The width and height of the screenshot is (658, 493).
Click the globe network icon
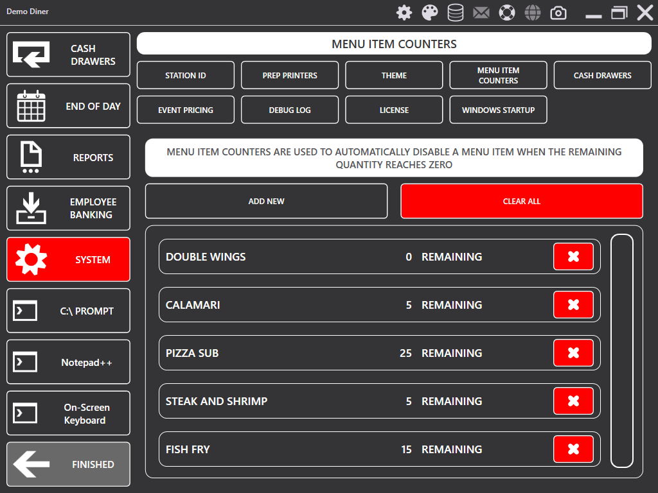[533, 13]
